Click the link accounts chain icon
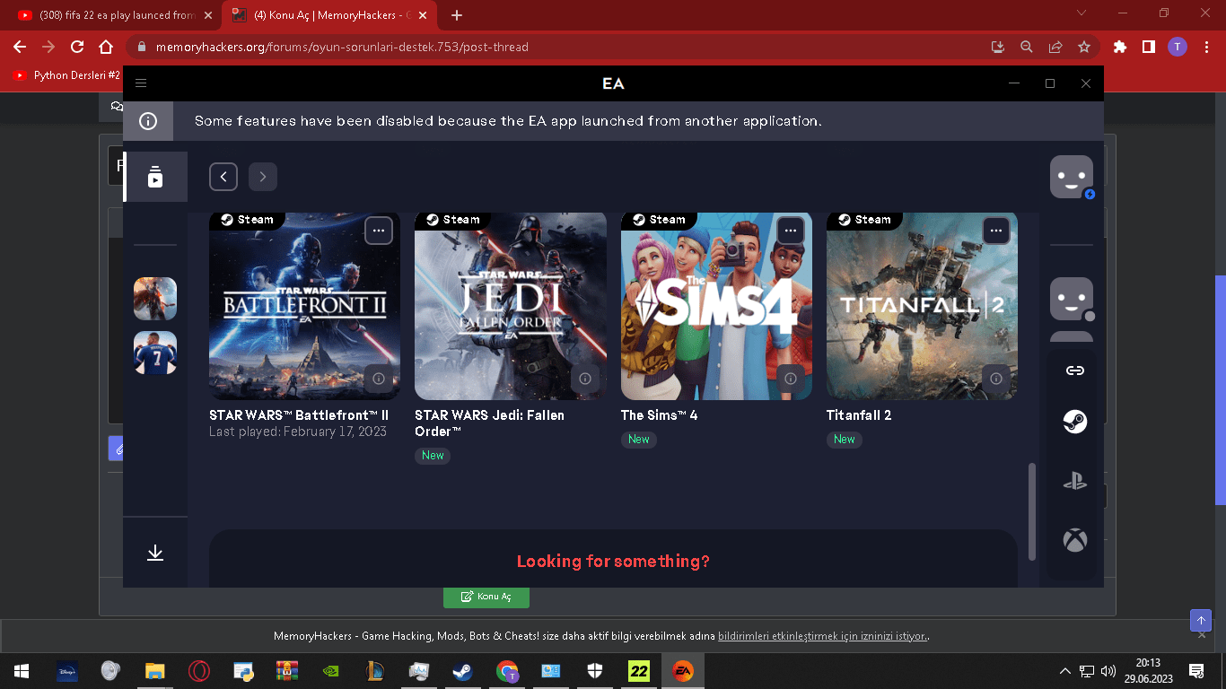1226x689 pixels. click(1074, 371)
